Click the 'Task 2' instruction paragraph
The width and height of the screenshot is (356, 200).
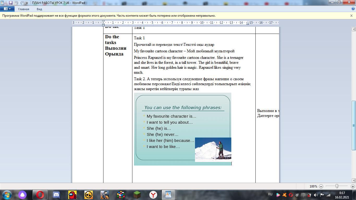192,84
